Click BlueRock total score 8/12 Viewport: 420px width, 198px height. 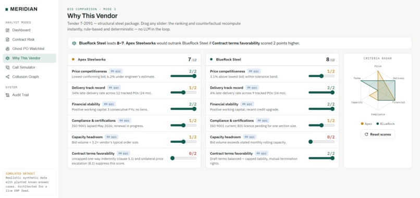330,59
